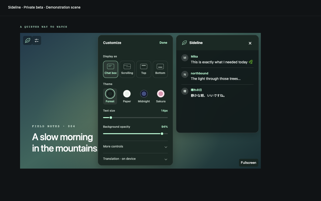Select the Scrolling display mode
Viewport: 321px width, 201px height.
coord(127,69)
